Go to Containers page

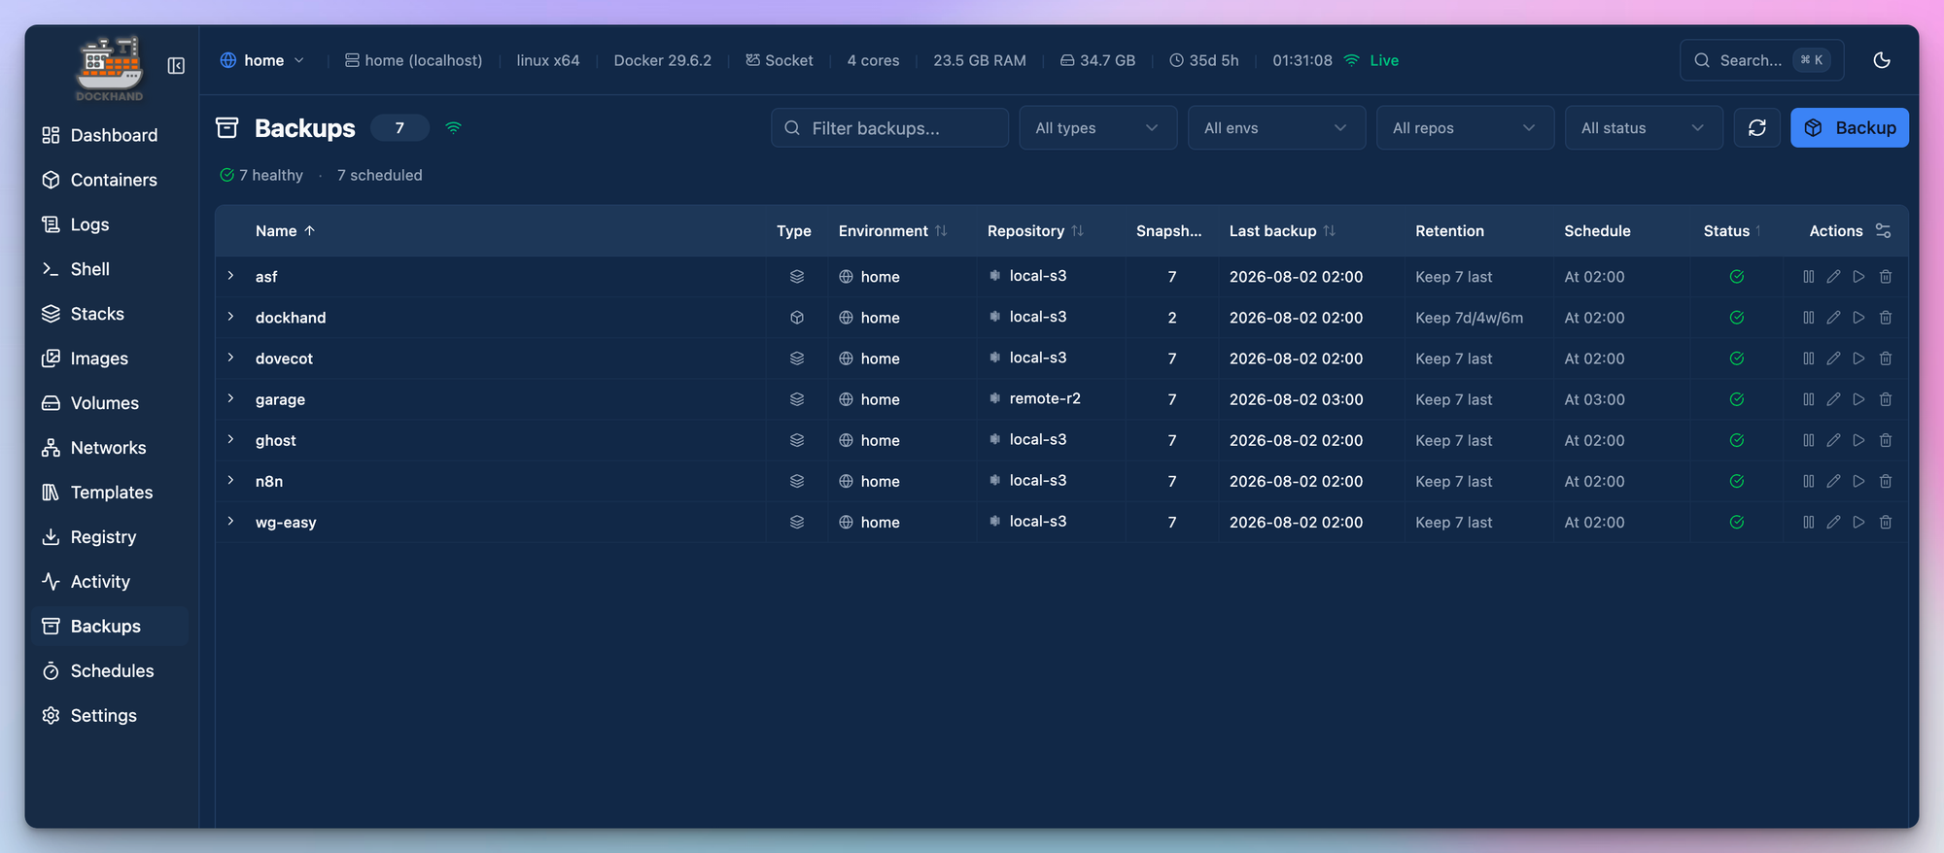click(111, 180)
